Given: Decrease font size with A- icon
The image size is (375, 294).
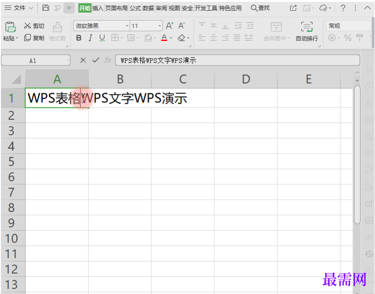Looking at the screenshot, I should (x=182, y=26).
